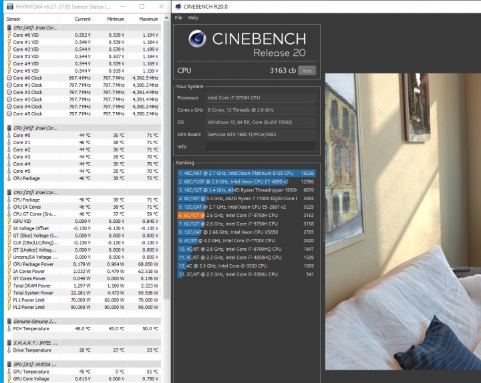Viewport: 481px width, 383px height.
Task: Click clock icon beside Core #3 Clock
Action: pos(9,99)
